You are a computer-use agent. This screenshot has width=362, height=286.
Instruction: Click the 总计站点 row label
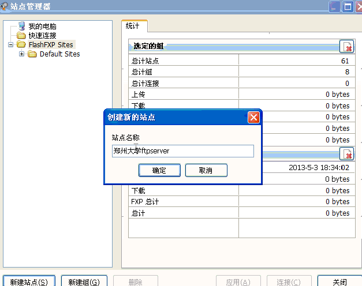(x=145, y=61)
